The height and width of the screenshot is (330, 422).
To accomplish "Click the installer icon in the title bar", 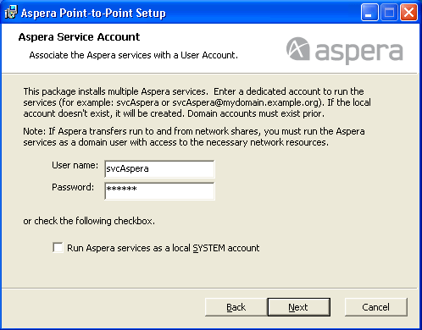I will (x=11, y=13).
